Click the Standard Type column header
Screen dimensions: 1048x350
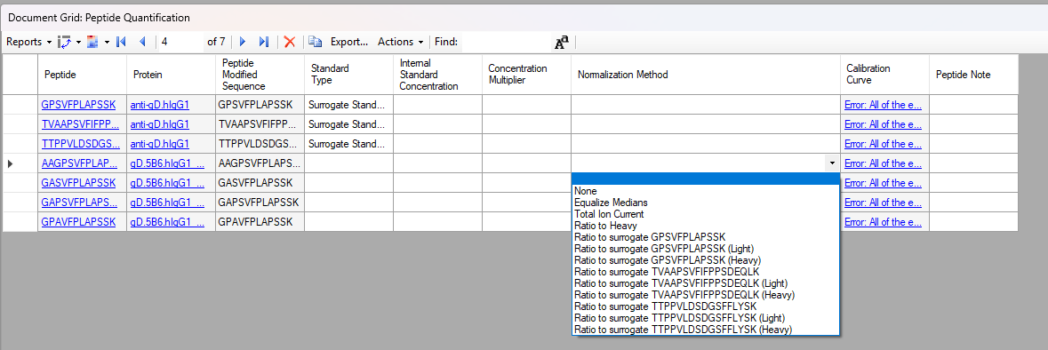click(348, 75)
